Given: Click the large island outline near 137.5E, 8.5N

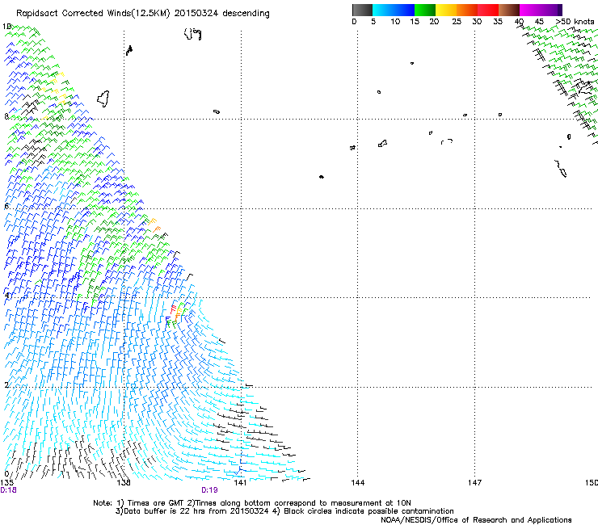Looking at the screenshot, I should click(x=103, y=99).
